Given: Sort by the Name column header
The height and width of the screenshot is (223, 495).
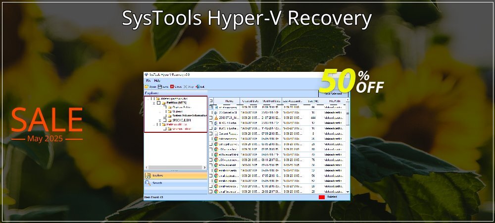Looking at the screenshot, I should coord(229,101).
